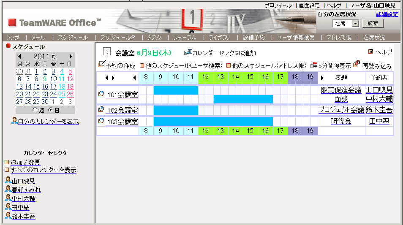This screenshot has width=403, height=225.
Task: Open the 販売促進会議 reservation link
Action: click(x=341, y=90)
